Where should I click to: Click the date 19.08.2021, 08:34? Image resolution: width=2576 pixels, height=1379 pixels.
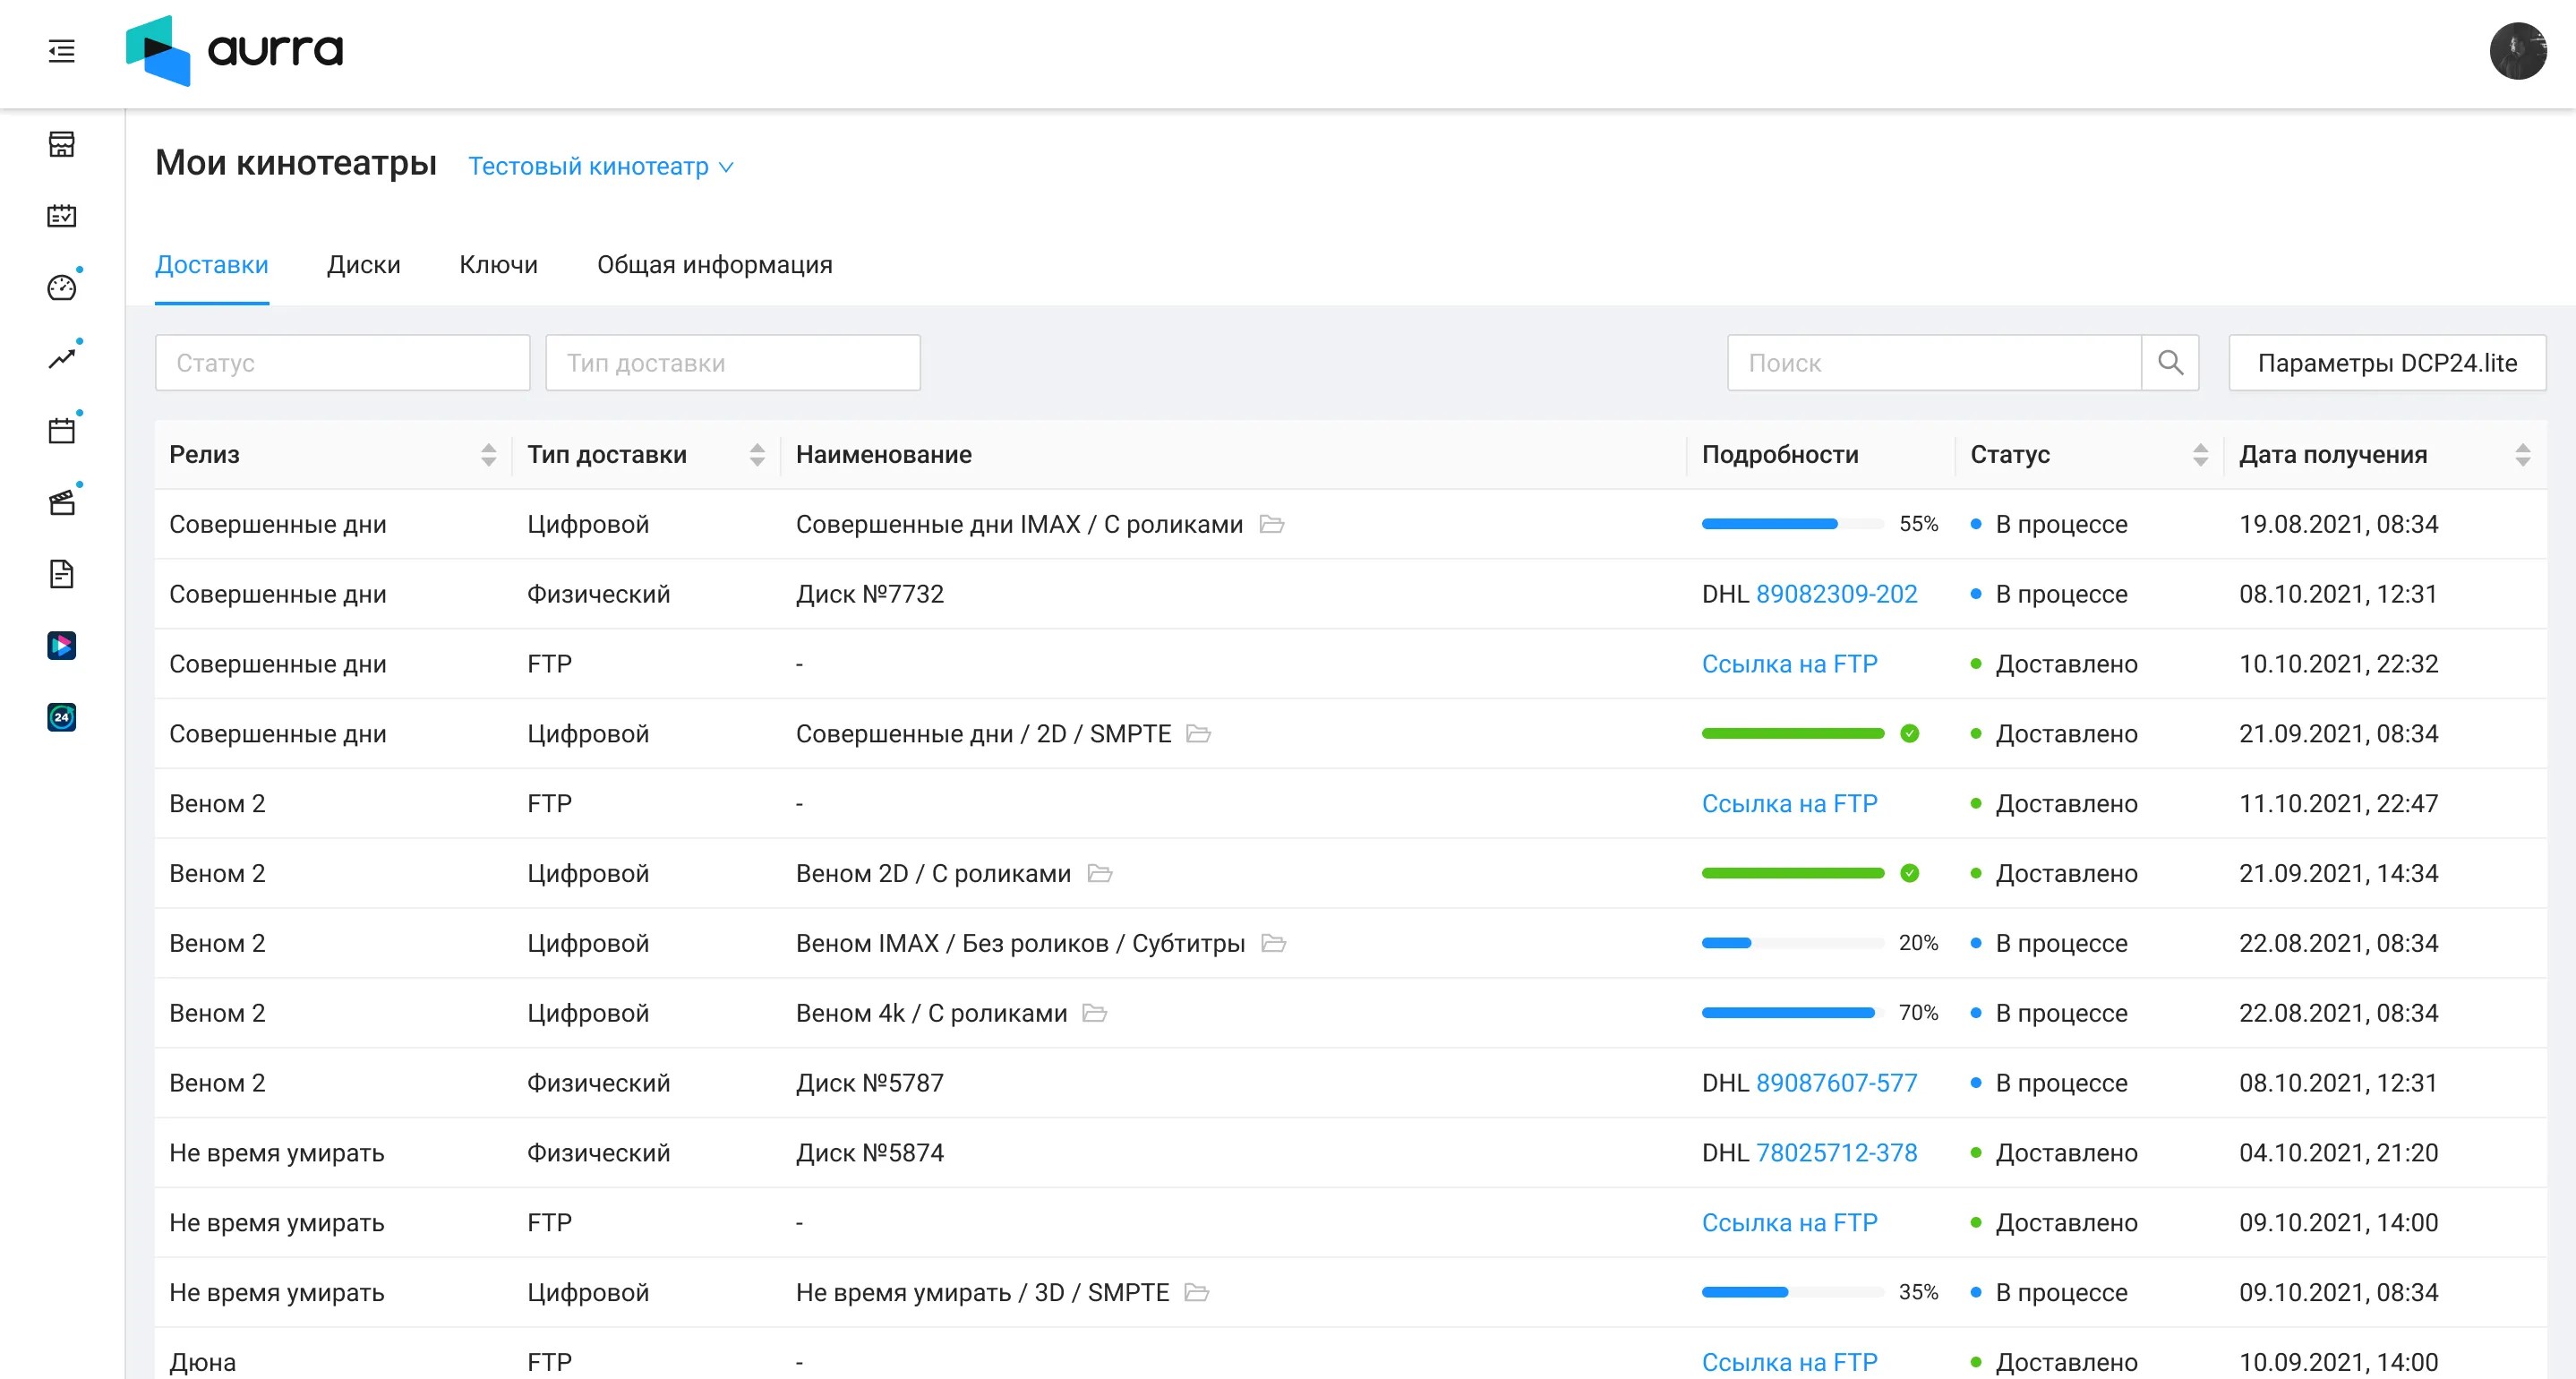(x=2339, y=524)
